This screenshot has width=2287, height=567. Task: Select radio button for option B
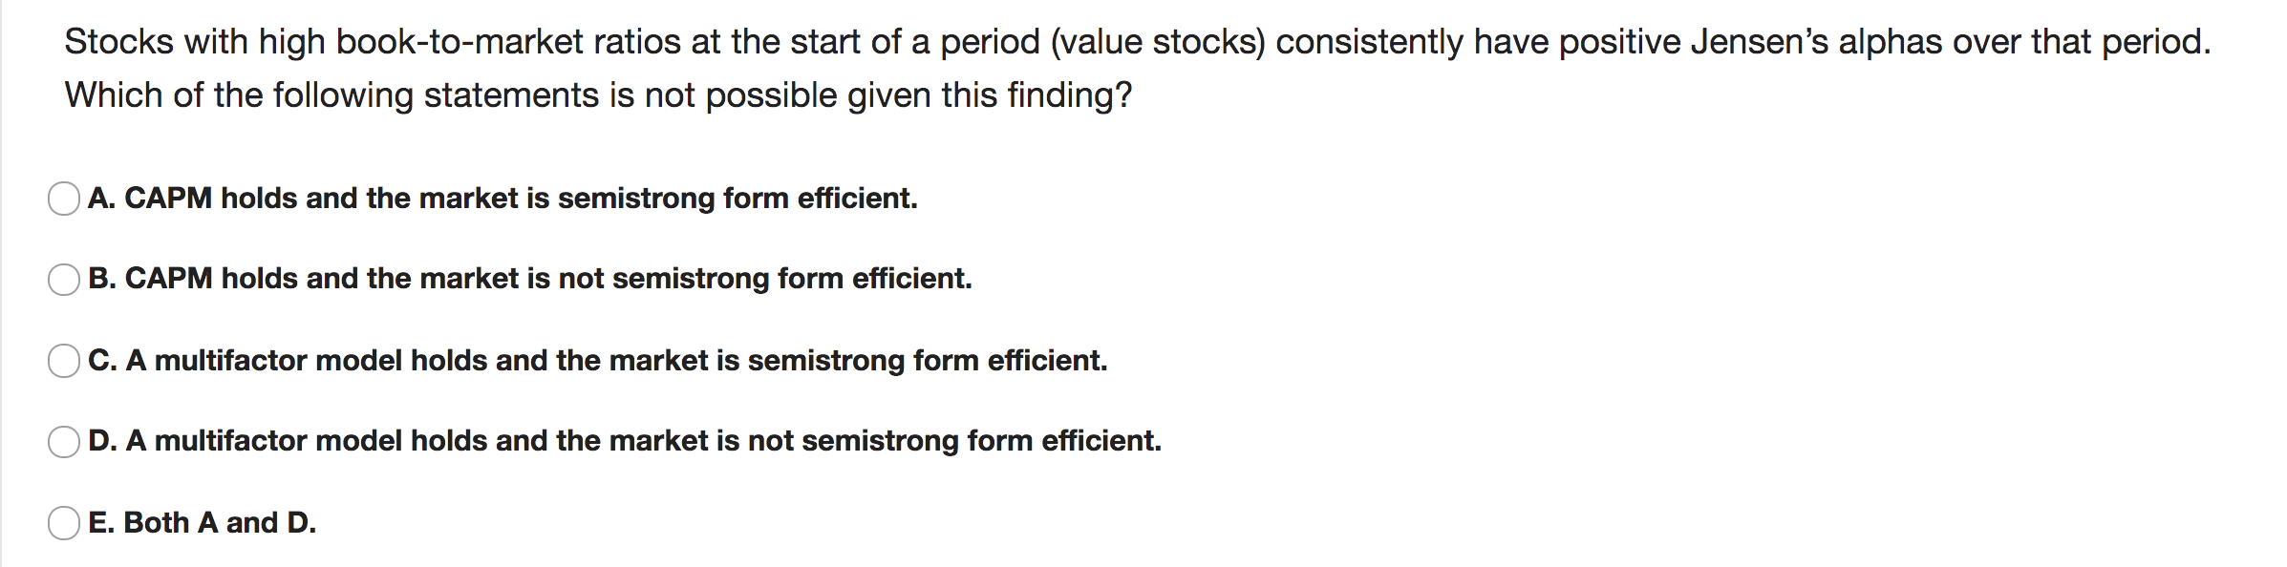point(63,279)
